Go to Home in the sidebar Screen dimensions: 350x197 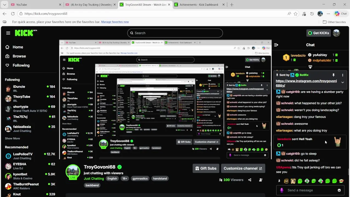point(14,47)
